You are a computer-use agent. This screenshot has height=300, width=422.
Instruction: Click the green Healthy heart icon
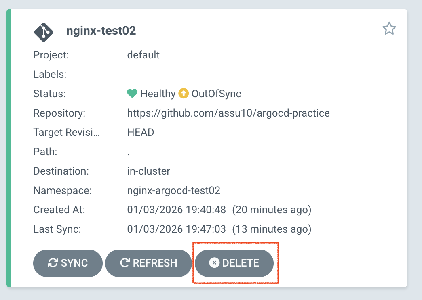tap(132, 94)
